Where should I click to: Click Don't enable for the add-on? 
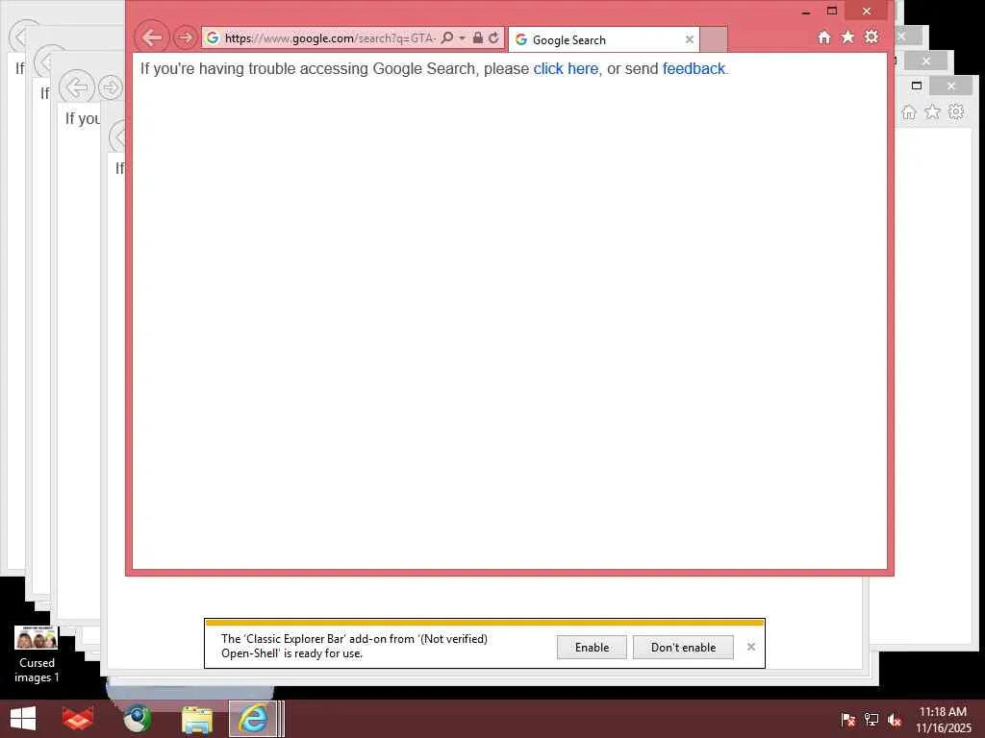(x=683, y=647)
